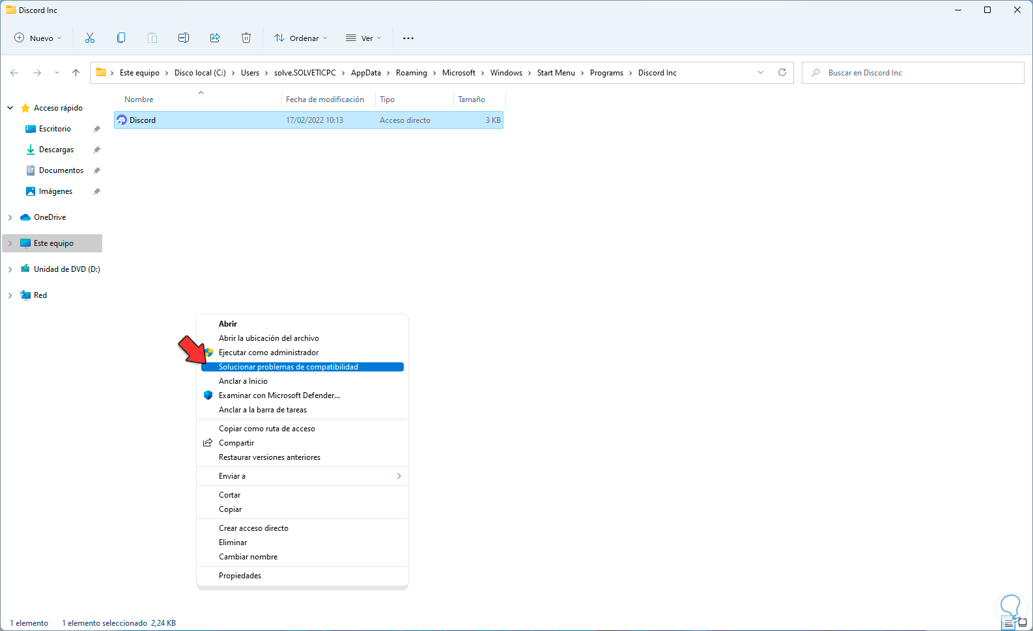Click the Copy icon in toolbar
Screen dimensions: 1033x631
click(121, 38)
